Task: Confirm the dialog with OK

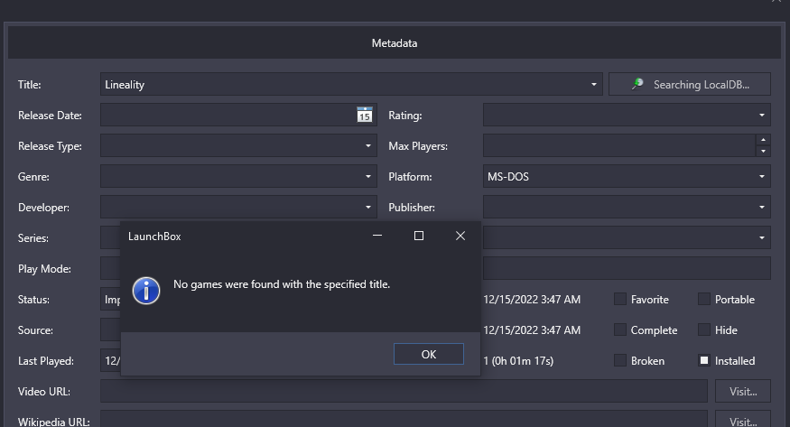Action: pyautogui.click(x=428, y=354)
